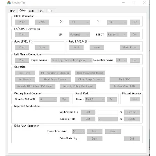The image size is (156, 156).
Task: Click the Blank Paper button
Action: [x=129, y=47]
